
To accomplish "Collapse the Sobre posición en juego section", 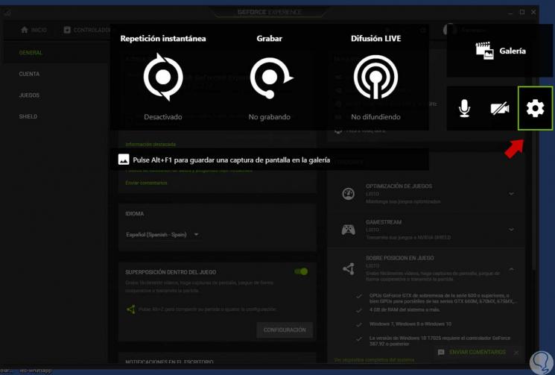I will (511, 269).
